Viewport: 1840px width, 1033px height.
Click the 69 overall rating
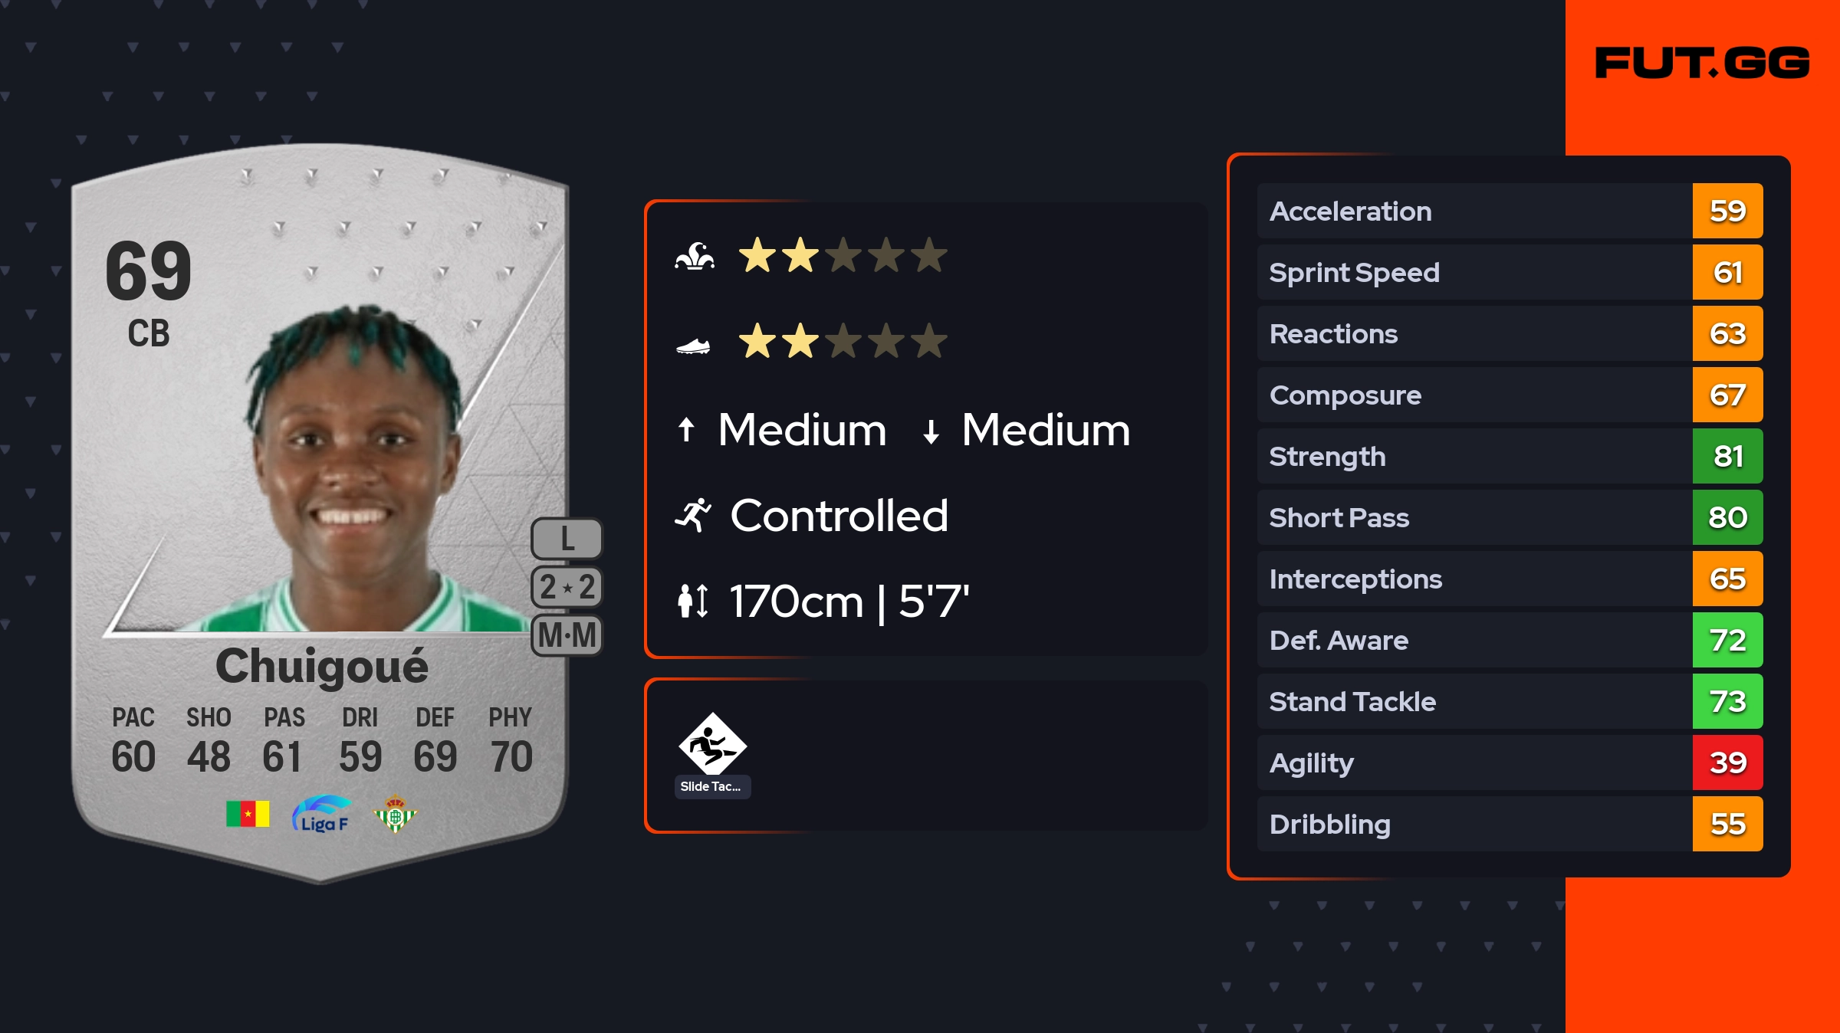(148, 271)
